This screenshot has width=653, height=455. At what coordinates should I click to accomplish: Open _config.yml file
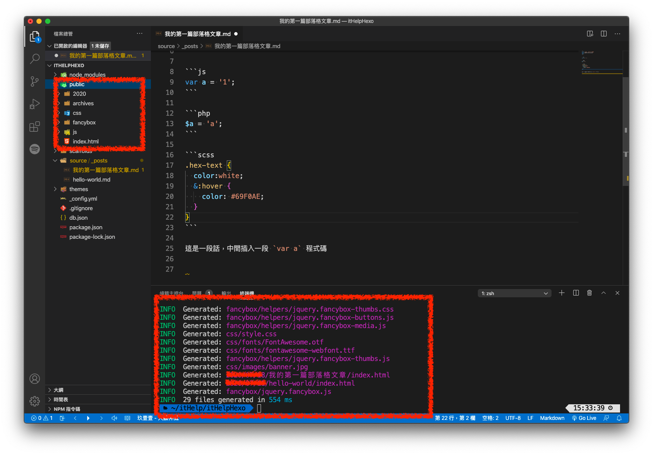pos(98,199)
